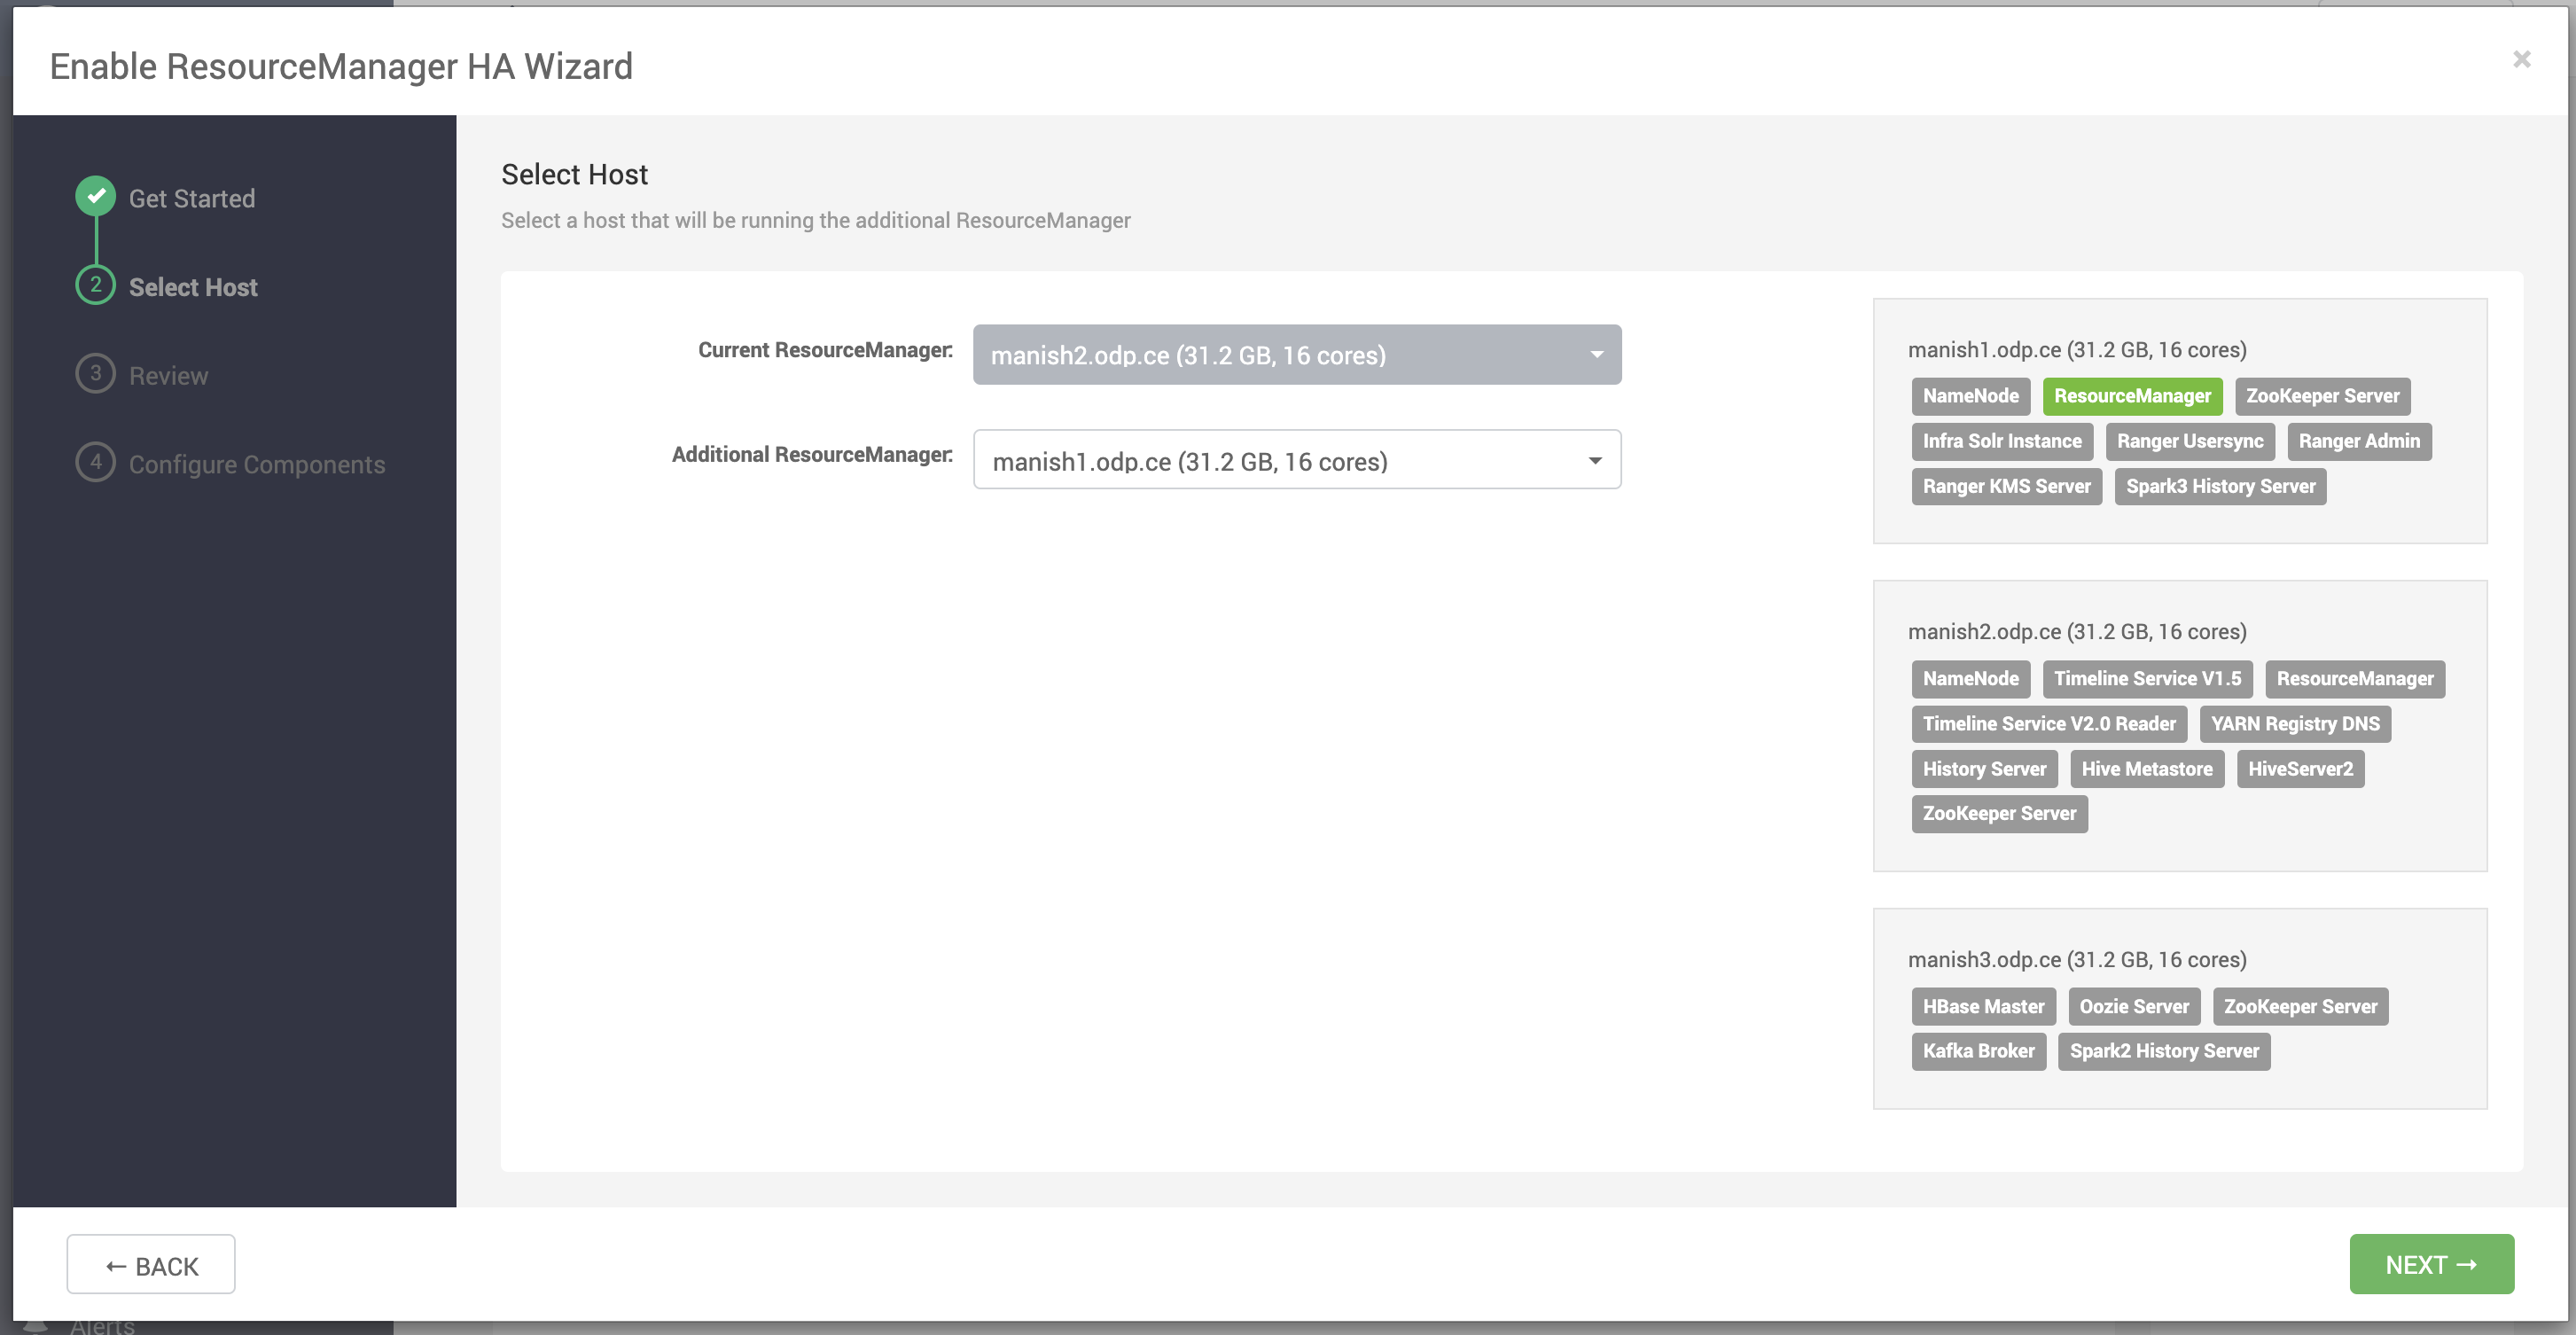
Task: Click the HiveServer2 tag
Action: [2300, 769]
